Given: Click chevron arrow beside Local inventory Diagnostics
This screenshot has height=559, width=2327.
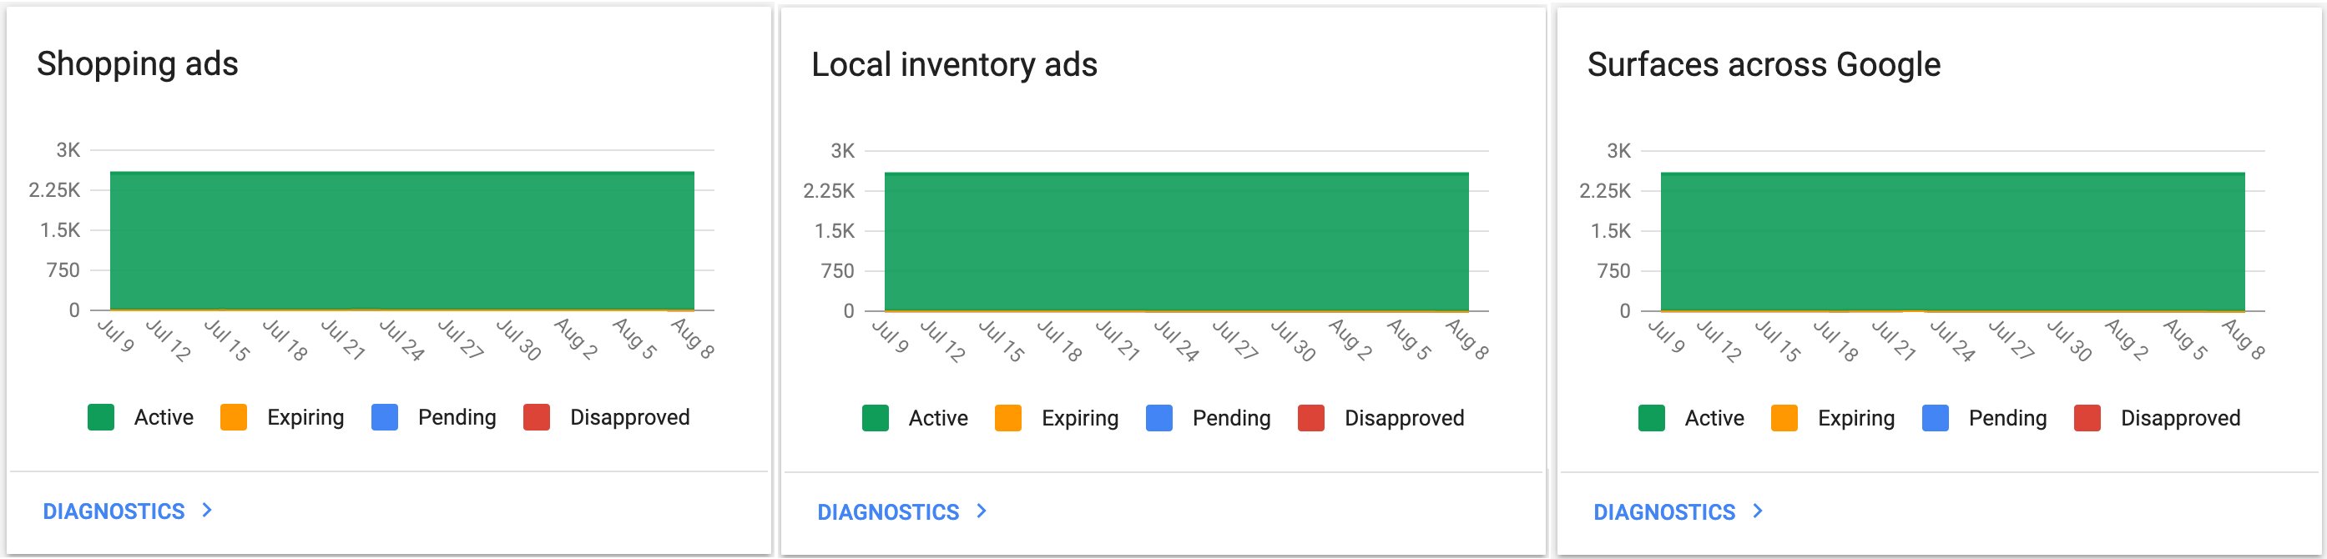Looking at the screenshot, I should (x=982, y=511).
